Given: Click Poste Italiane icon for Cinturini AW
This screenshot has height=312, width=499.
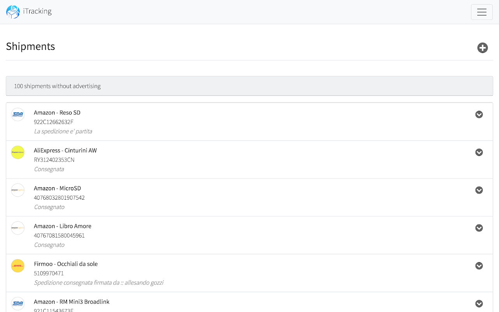Looking at the screenshot, I should click(18, 152).
